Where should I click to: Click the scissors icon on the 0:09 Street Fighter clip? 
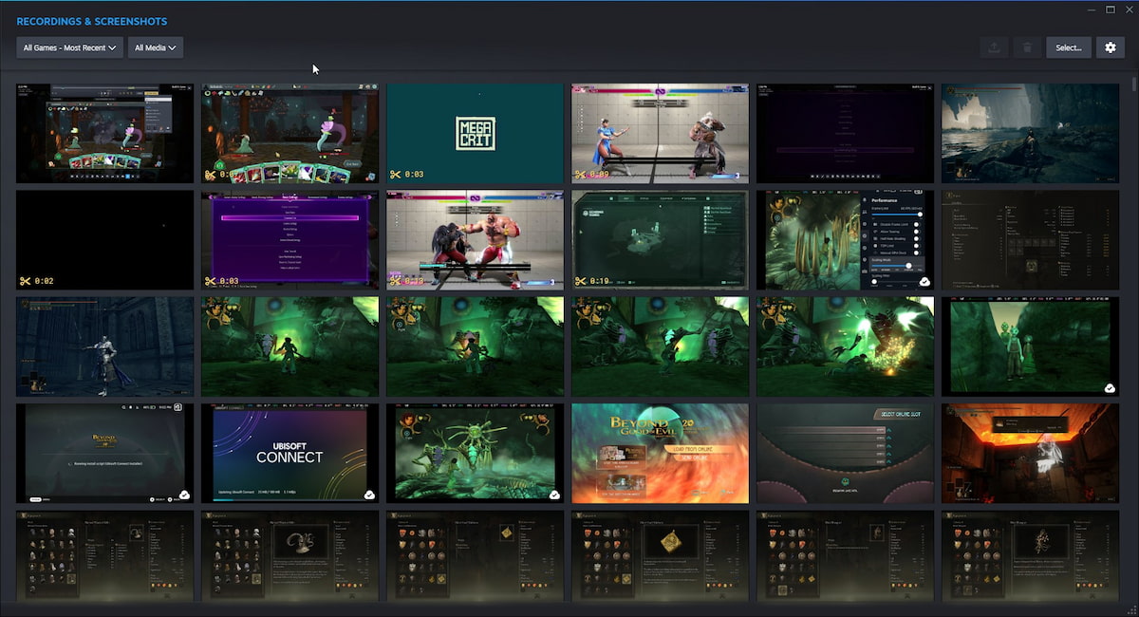click(x=578, y=175)
